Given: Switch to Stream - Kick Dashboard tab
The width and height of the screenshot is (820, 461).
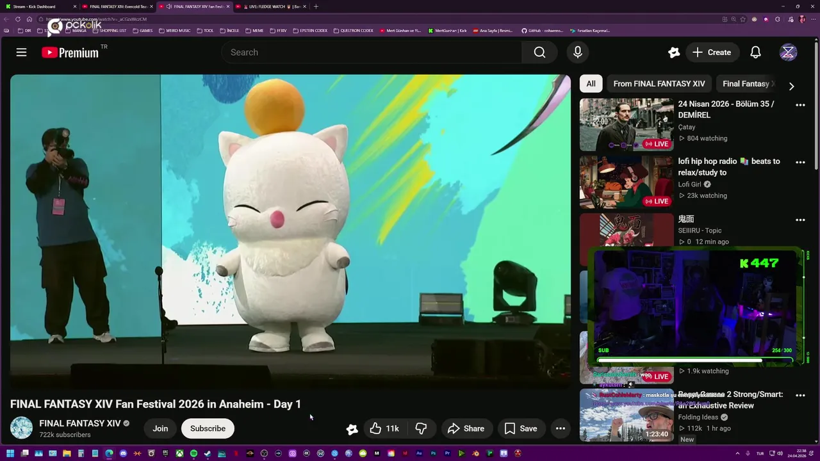Looking at the screenshot, I should (40, 6).
